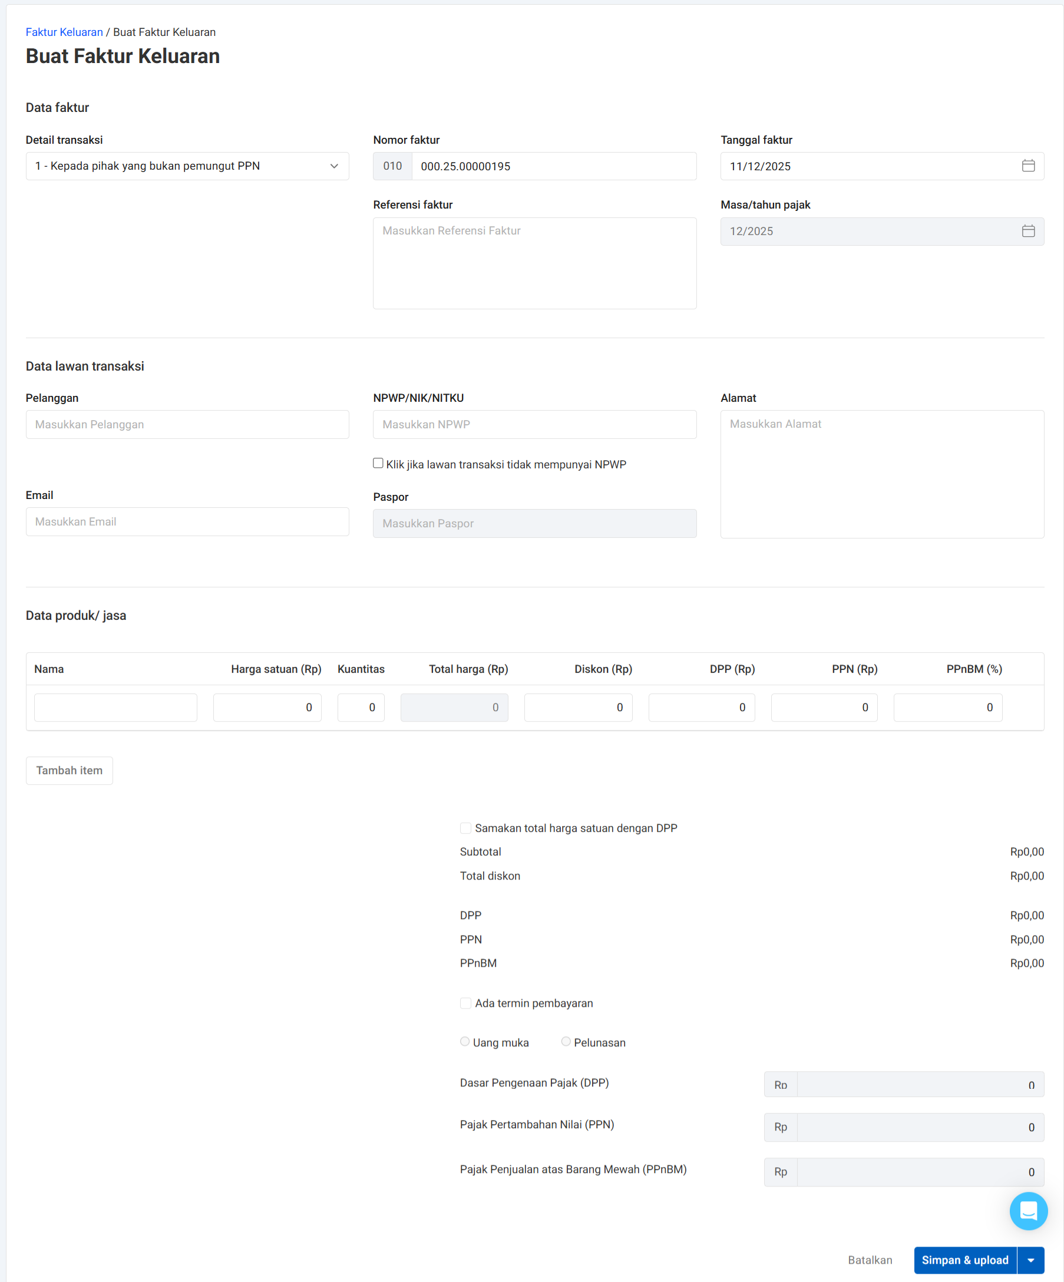Click the Tambah item button
The image size is (1064, 1282).
click(69, 771)
